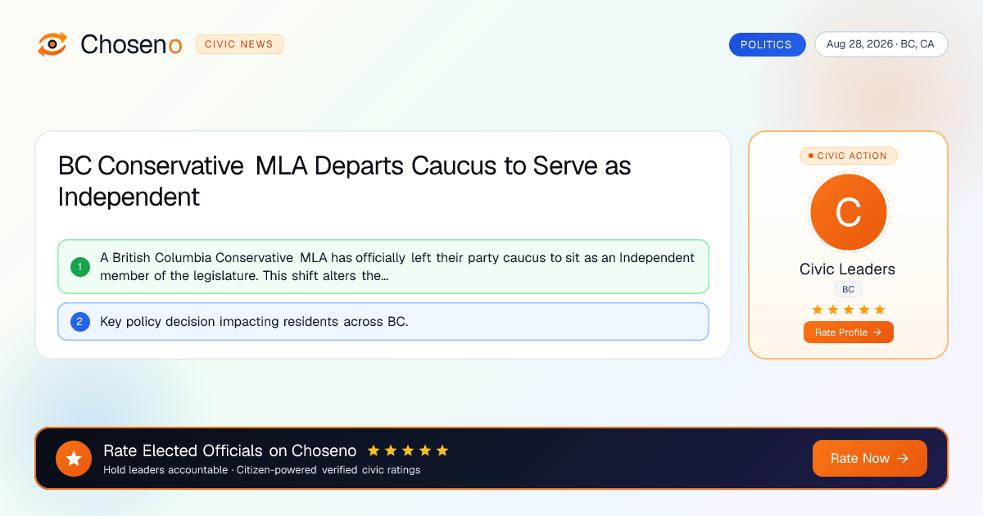Click the Rate Now button
Screen dimensions: 983x516
point(870,459)
